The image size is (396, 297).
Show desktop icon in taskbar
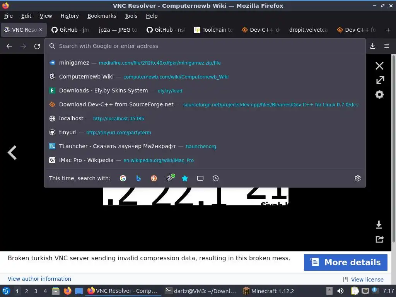pyautogui.click(x=79, y=291)
